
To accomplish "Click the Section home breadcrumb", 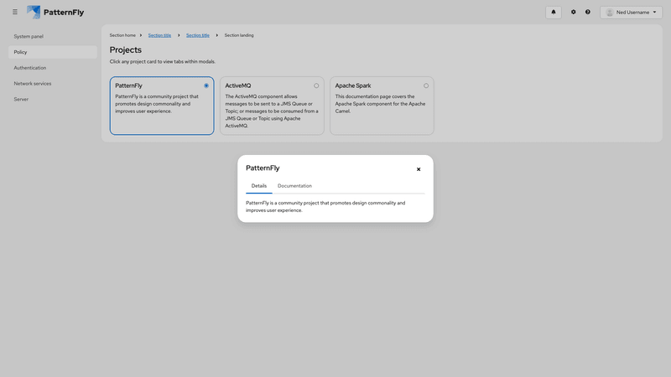I will click(122, 35).
